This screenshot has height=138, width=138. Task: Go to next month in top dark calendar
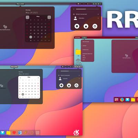pos(49,17)
